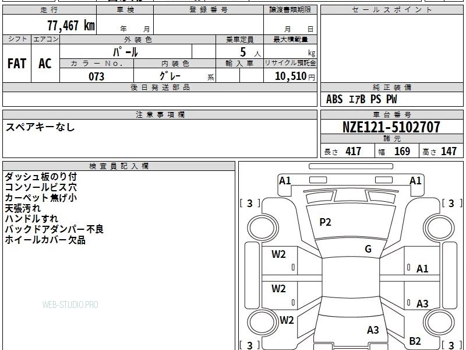The image size is (466, 350).
Task: Select the 内装色 header
Action: click(x=175, y=64)
